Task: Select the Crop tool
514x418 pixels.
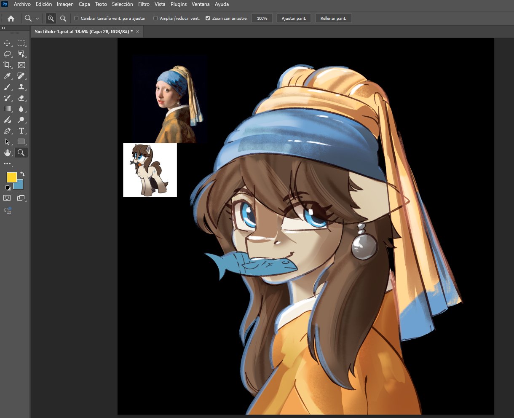Action: click(x=7, y=65)
